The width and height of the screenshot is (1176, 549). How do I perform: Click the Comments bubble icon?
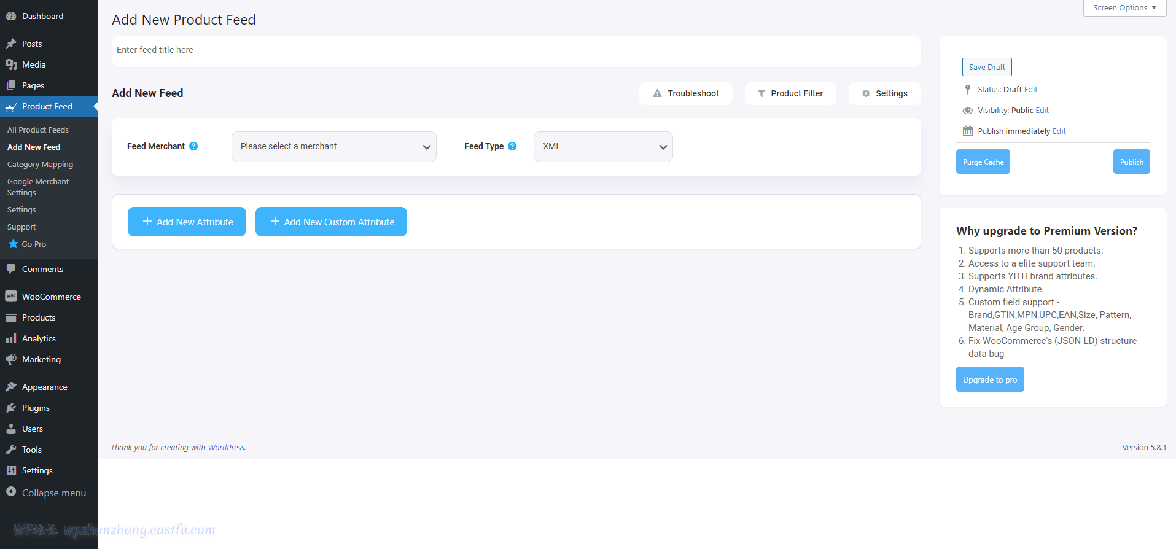coord(11,269)
